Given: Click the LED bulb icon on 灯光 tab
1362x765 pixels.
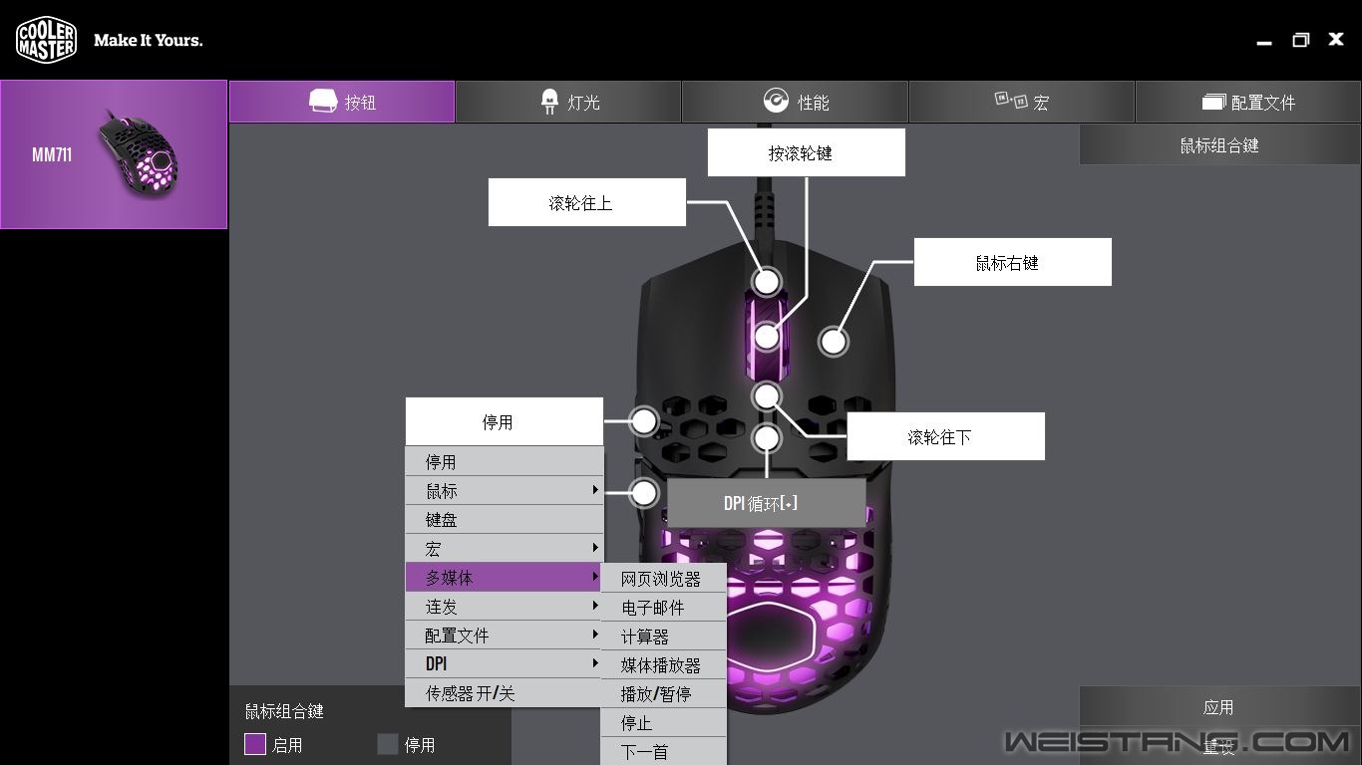Looking at the screenshot, I should pyautogui.click(x=549, y=102).
